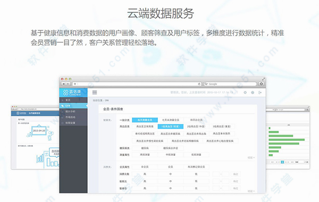Viewport: 319px width, 202px height.
Task: Click the logout icon in the header
Action: 260,92
